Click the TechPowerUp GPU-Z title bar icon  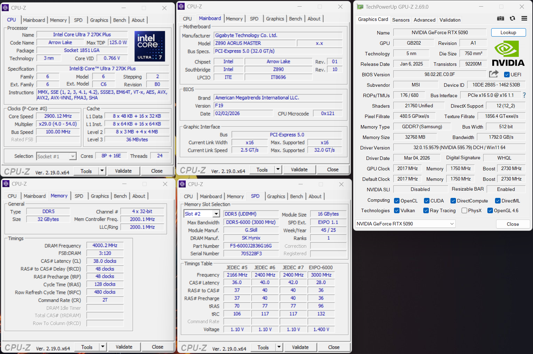[x=360, y=7]
